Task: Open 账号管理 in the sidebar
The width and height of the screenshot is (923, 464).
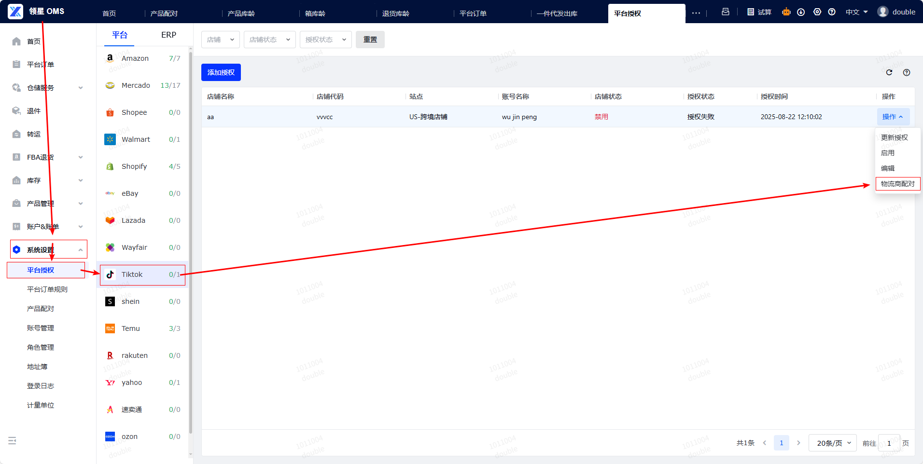Action: tap(41, 328)
